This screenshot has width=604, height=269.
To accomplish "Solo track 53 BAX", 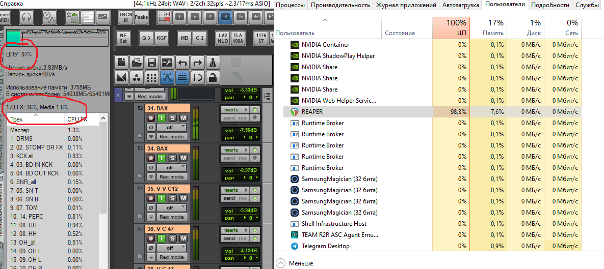I will [x=173, y=158].
